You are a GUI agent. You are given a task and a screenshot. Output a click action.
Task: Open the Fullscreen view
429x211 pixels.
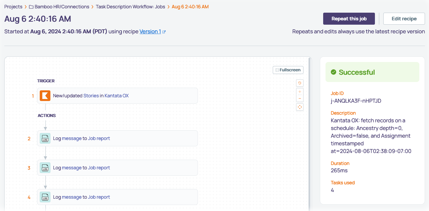coord(288,70)
